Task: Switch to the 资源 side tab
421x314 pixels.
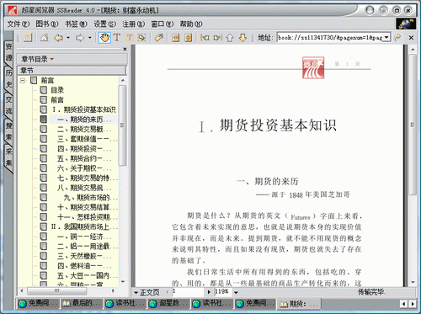Action: coord(8,52)
